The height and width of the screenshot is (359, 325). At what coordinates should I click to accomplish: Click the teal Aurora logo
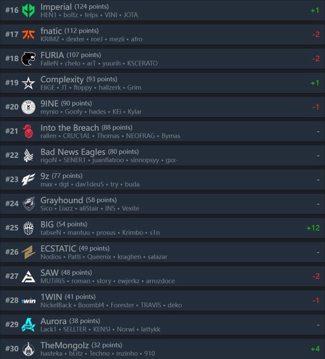tap(28, 325)
